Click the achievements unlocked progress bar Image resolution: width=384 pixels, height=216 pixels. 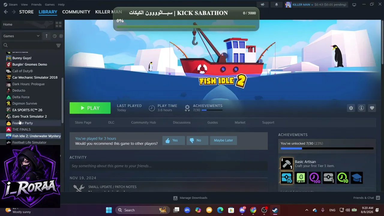[327, 148]
